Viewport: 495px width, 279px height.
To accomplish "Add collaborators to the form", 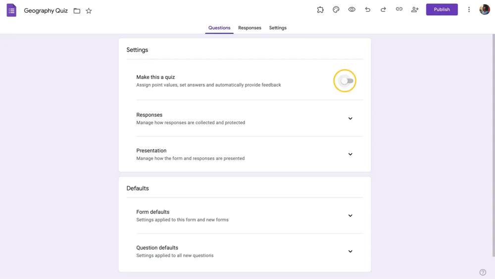I will coord(415,9).
